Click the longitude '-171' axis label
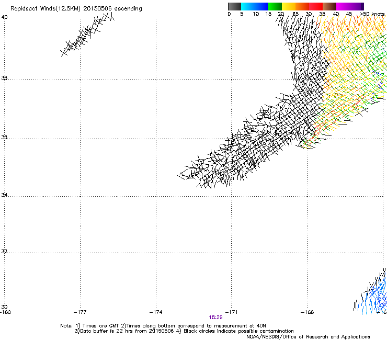 (x=232, y=312)
